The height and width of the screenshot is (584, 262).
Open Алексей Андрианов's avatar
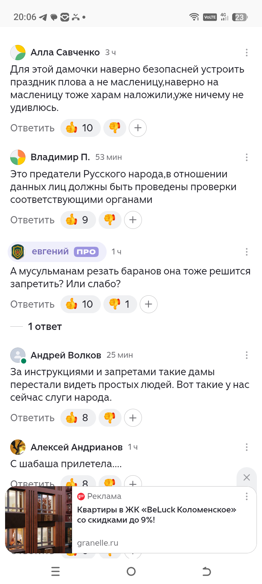click(18, 447)
